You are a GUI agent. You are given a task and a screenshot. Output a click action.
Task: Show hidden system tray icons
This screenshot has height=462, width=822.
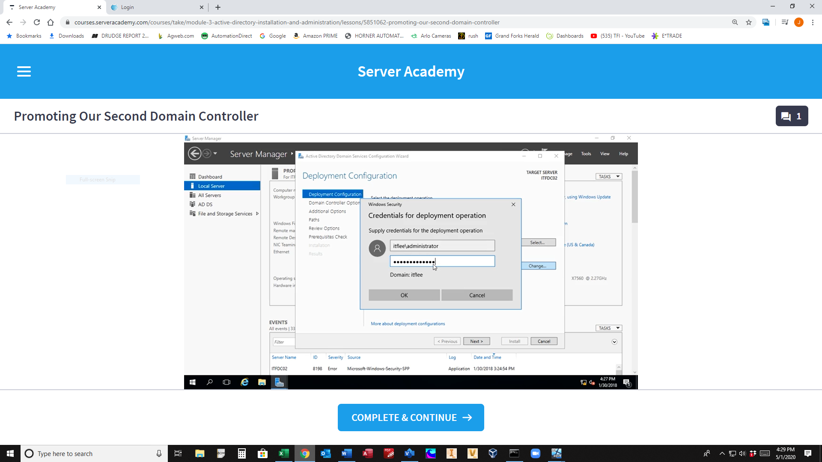[x=722, y=453]
